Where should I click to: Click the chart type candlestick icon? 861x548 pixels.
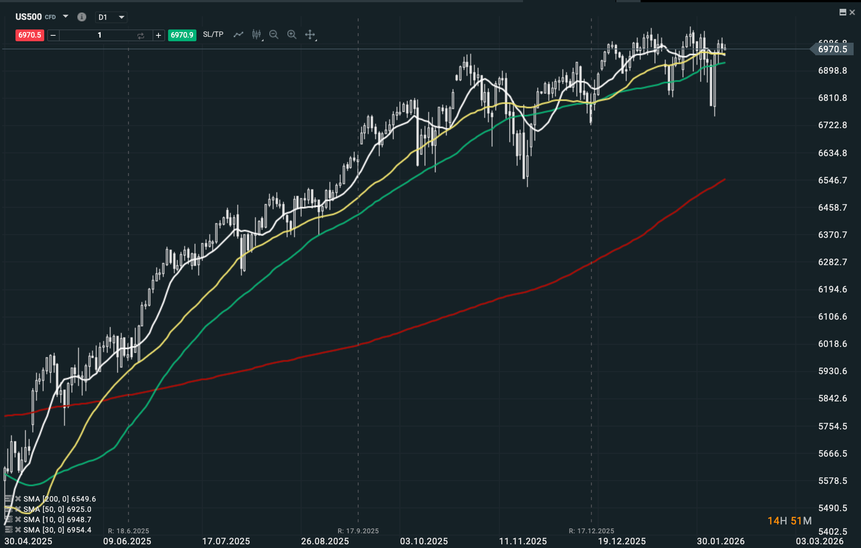(x=257, y=35)
